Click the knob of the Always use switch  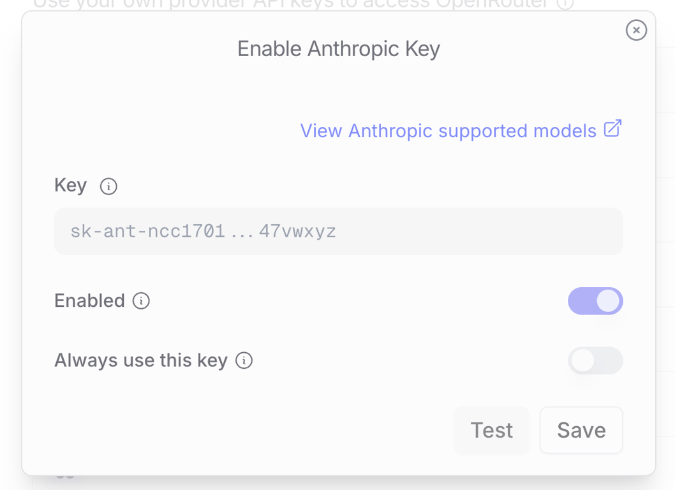coord(582,361)
